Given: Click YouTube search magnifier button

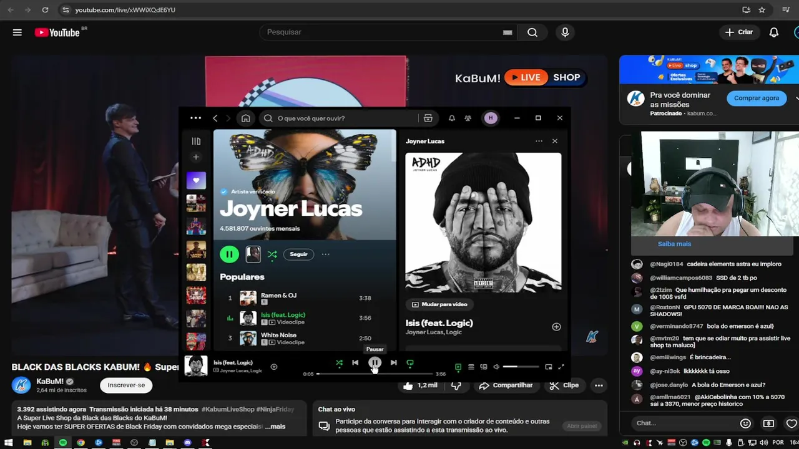Looking at the screenshot, I should 532,32.
